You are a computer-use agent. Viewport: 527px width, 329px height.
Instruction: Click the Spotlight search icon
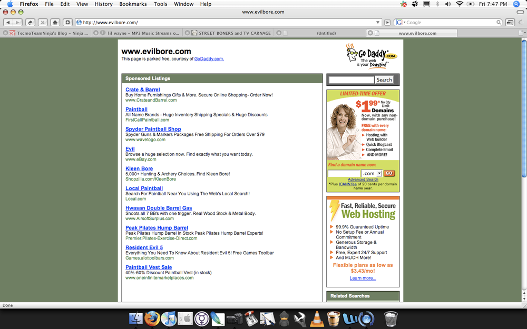[x=516, y=4]
